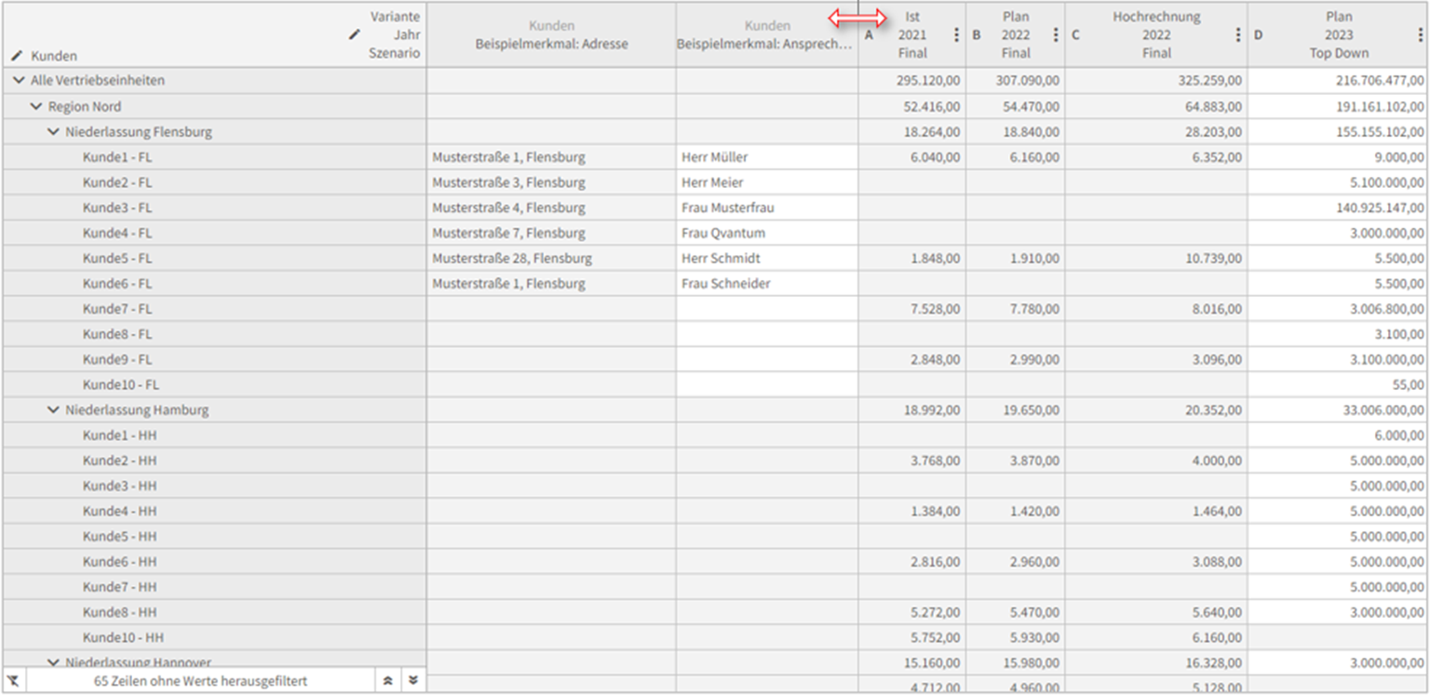
Task: Collapse Alle Vertriebseinheiten node
Action: (19, 81)
